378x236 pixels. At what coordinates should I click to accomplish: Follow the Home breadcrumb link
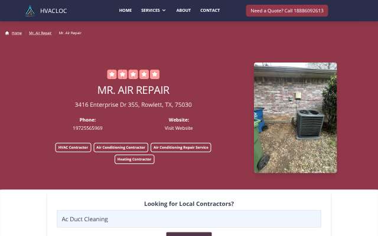17,33
